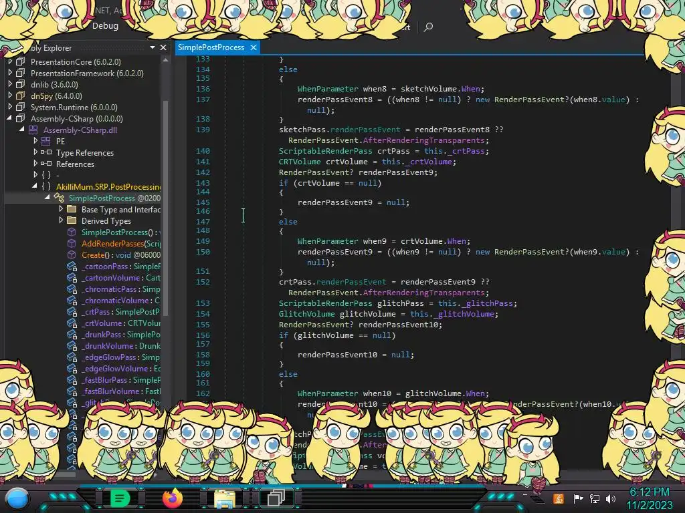Click _crtPass reference on line 140

[466, 151]
